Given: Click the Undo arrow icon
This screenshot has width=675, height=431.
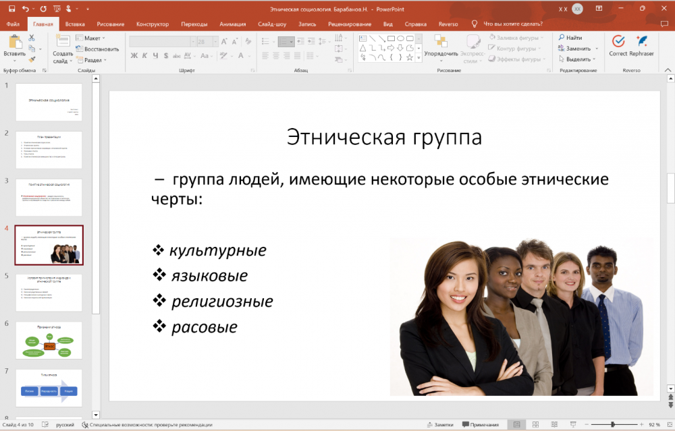Looking at the screenshot, I should [26, 9].
